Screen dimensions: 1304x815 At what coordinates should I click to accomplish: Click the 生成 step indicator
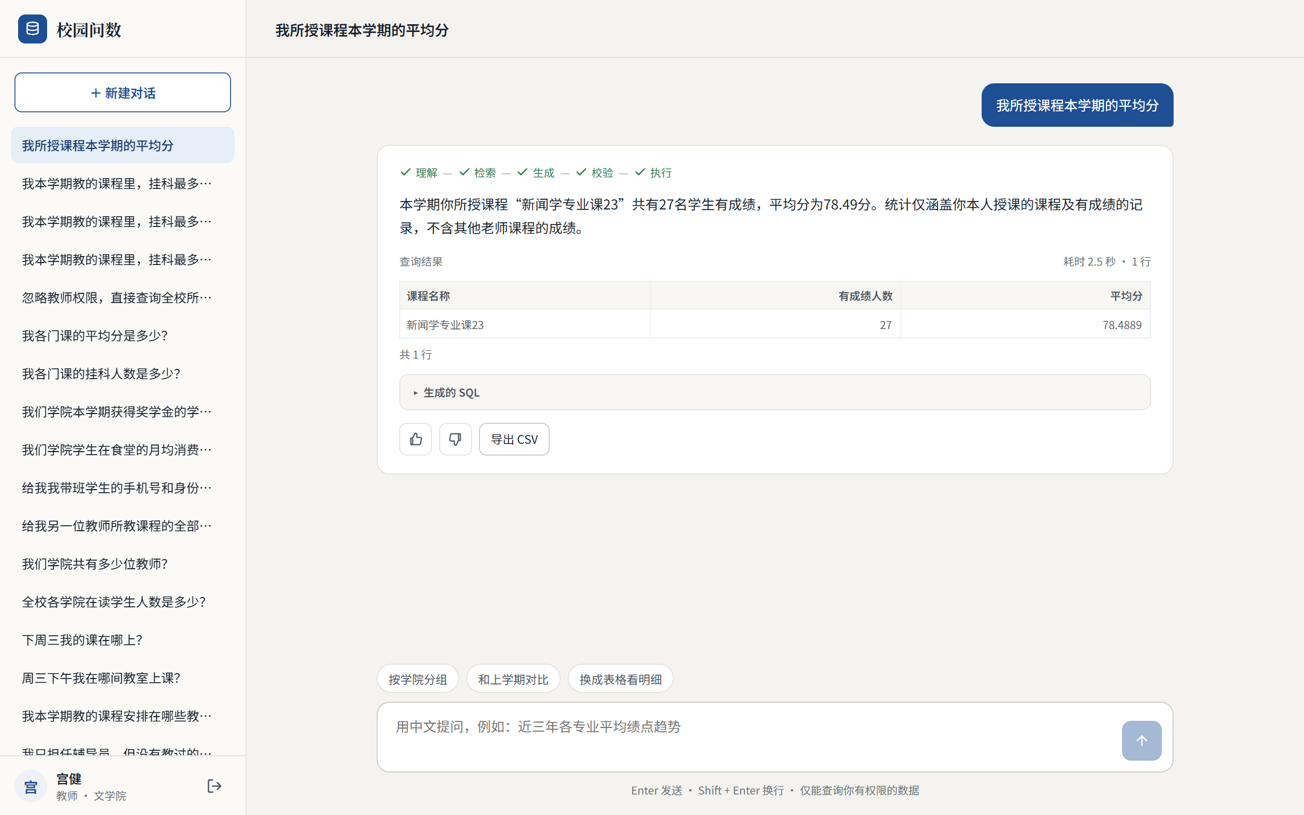tap(536, 173)
